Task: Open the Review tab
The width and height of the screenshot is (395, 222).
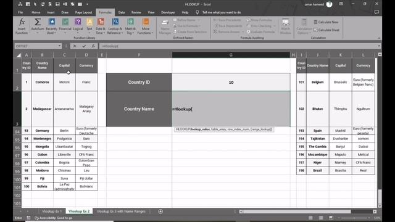Action: [136, 12]
